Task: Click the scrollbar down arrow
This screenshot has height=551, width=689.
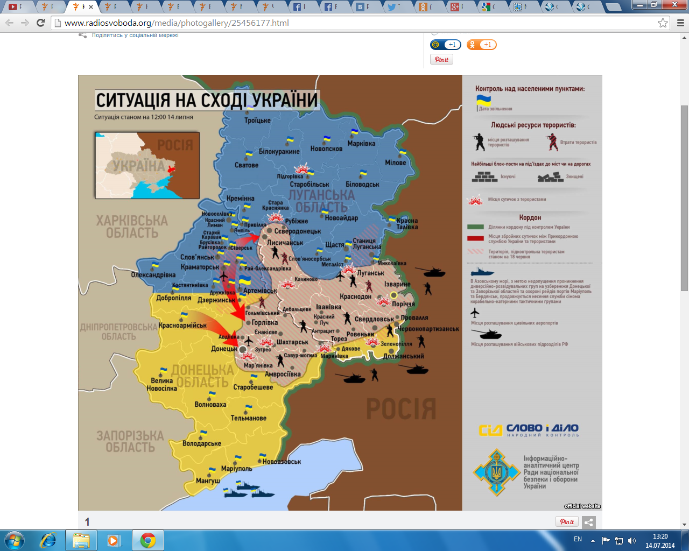Action: (685, 524)
